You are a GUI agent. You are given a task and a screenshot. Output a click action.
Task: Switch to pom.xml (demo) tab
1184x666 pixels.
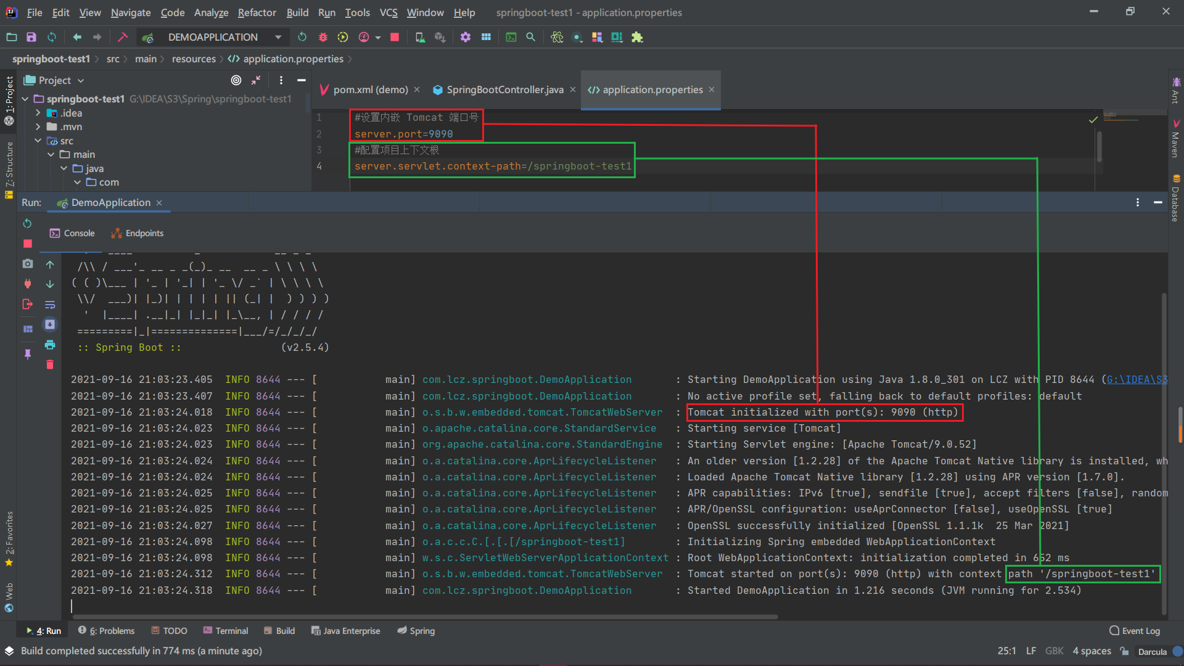pos(371,89)
